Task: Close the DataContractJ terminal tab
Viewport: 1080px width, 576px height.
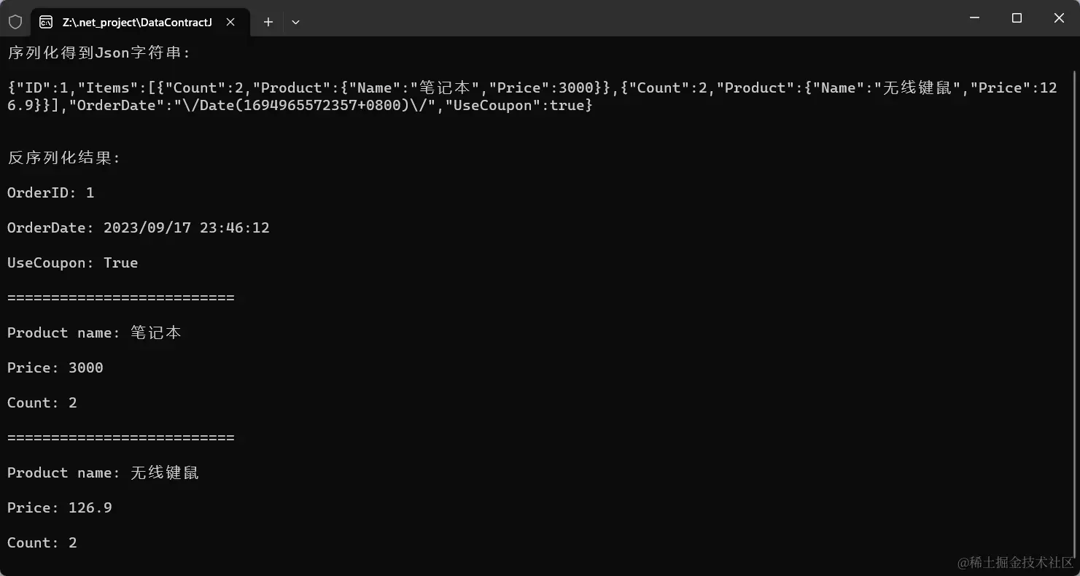Action: (x=230, y=22)
